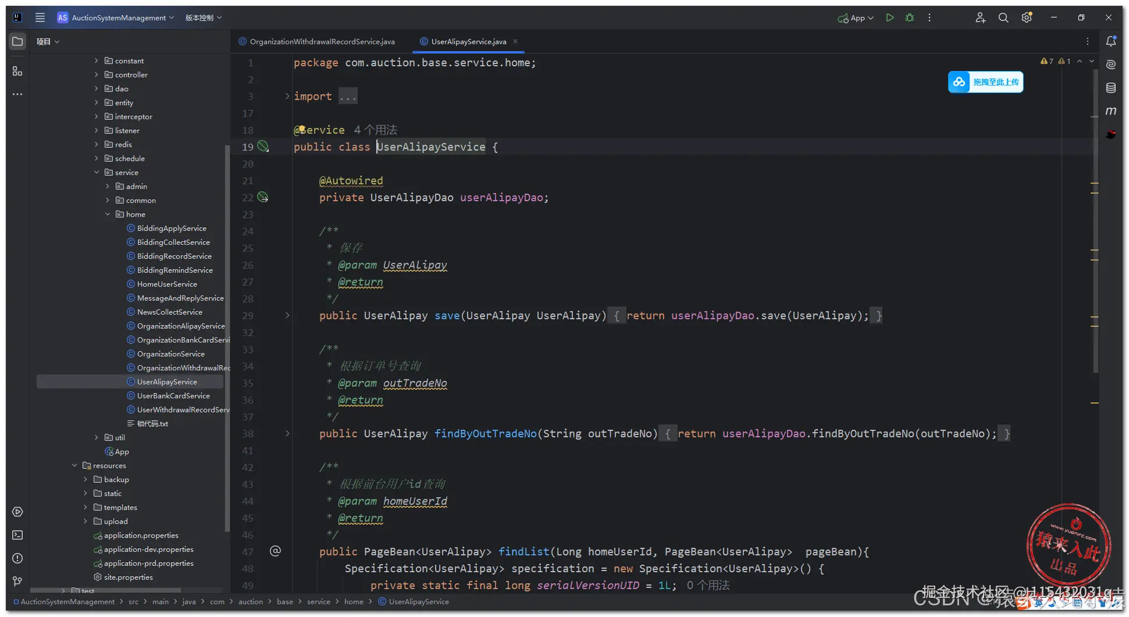1129x617 pixels.
Task: Open the main hamburger menu
Action: [40, 17]
